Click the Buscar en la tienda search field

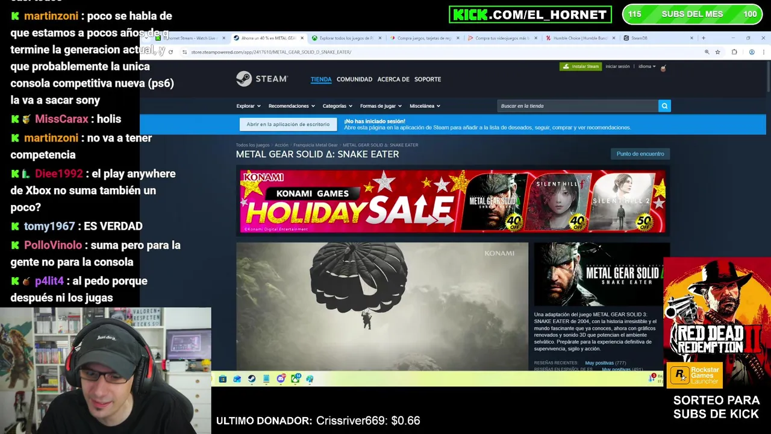point(578,106)
